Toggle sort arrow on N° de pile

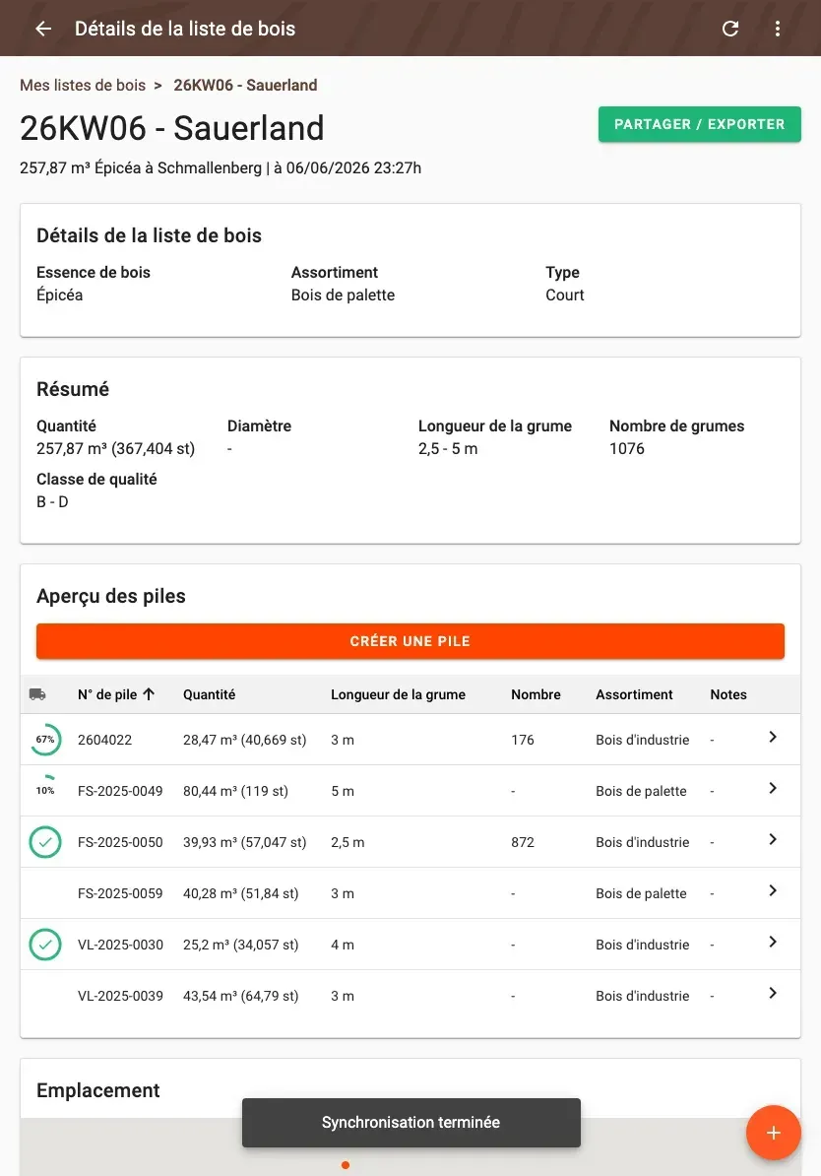(149, 694)
